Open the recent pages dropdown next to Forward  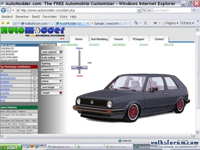(13, 10)
